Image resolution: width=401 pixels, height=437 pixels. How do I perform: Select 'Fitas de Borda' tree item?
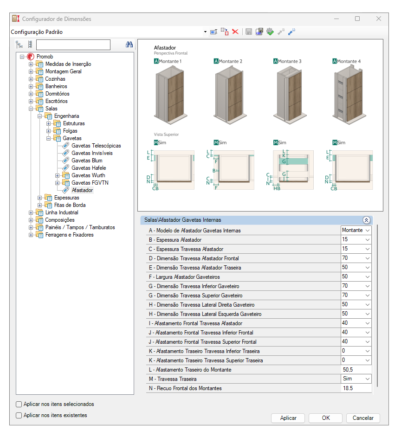point(70,205)
